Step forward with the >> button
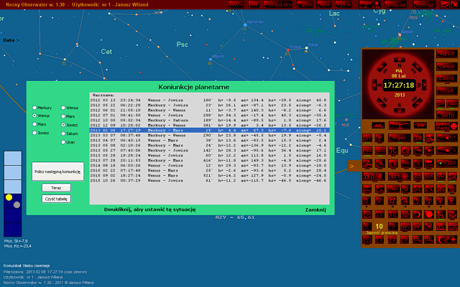Viewport: 460px width, 287px height. click(420, 126)
